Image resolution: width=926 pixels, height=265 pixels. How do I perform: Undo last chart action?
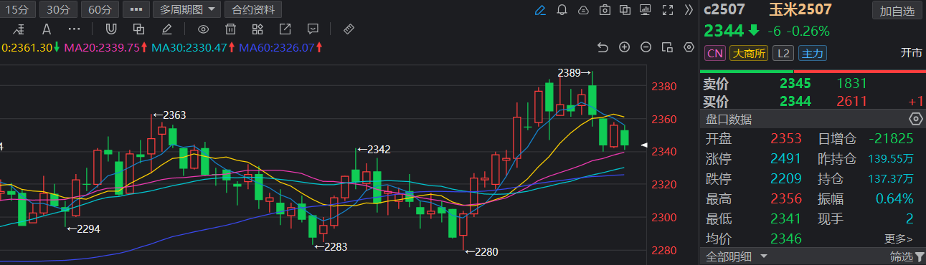click(603, 47)
